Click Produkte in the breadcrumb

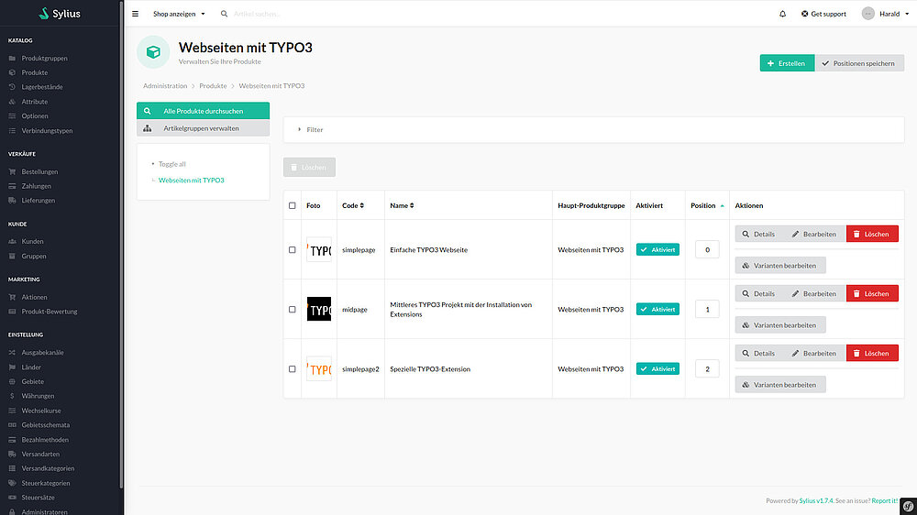[x=213, y=86]
